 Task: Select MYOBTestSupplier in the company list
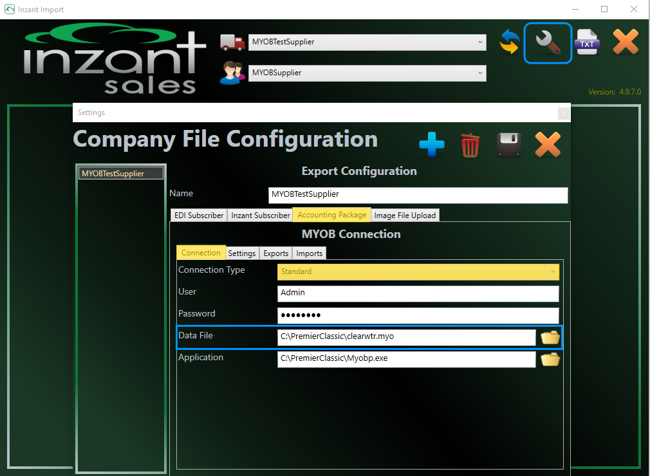(120, 174)
